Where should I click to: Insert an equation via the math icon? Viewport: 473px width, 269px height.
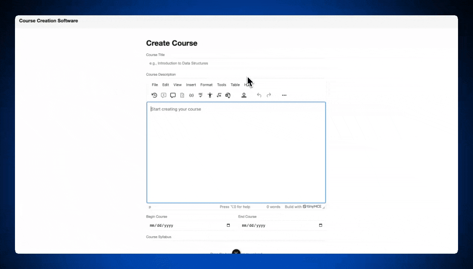(x=219, y=95)
